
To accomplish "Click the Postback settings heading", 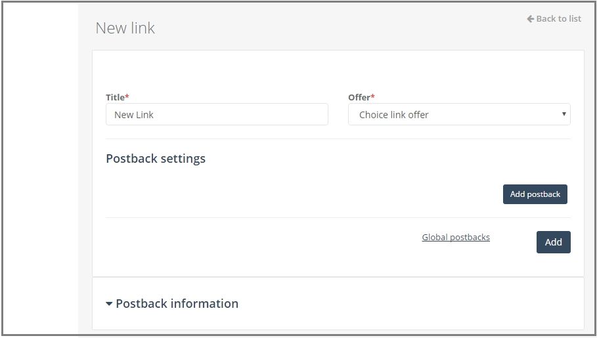I will pyautogui.click(x=156, y=158).
